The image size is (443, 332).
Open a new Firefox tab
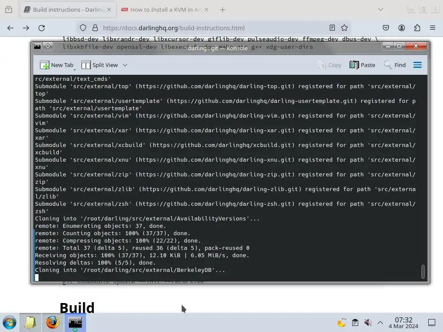click(223, 10)
